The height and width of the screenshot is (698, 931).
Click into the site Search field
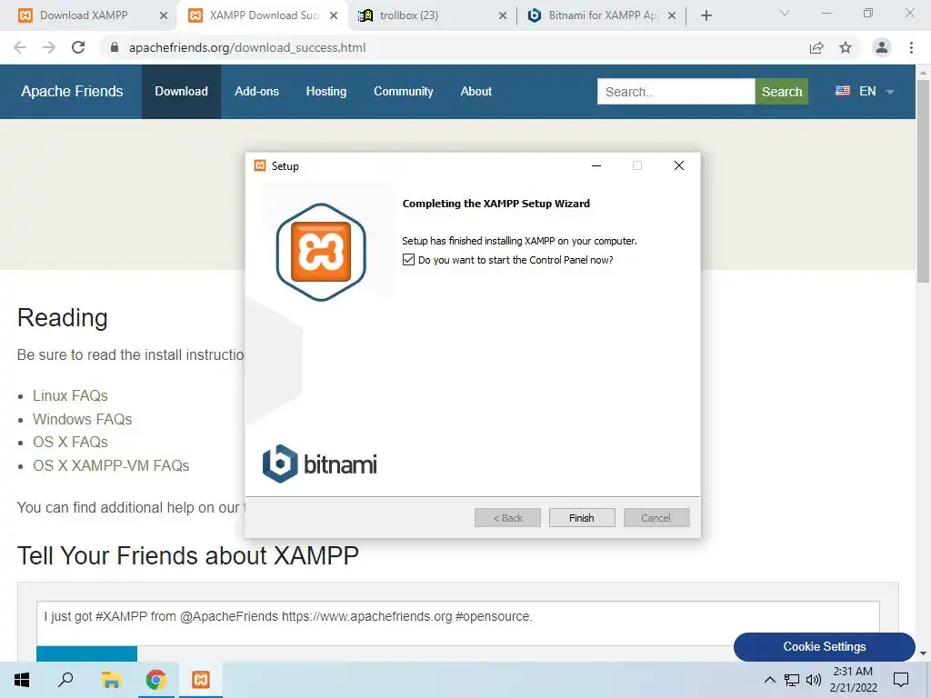[x=676, y=92]
